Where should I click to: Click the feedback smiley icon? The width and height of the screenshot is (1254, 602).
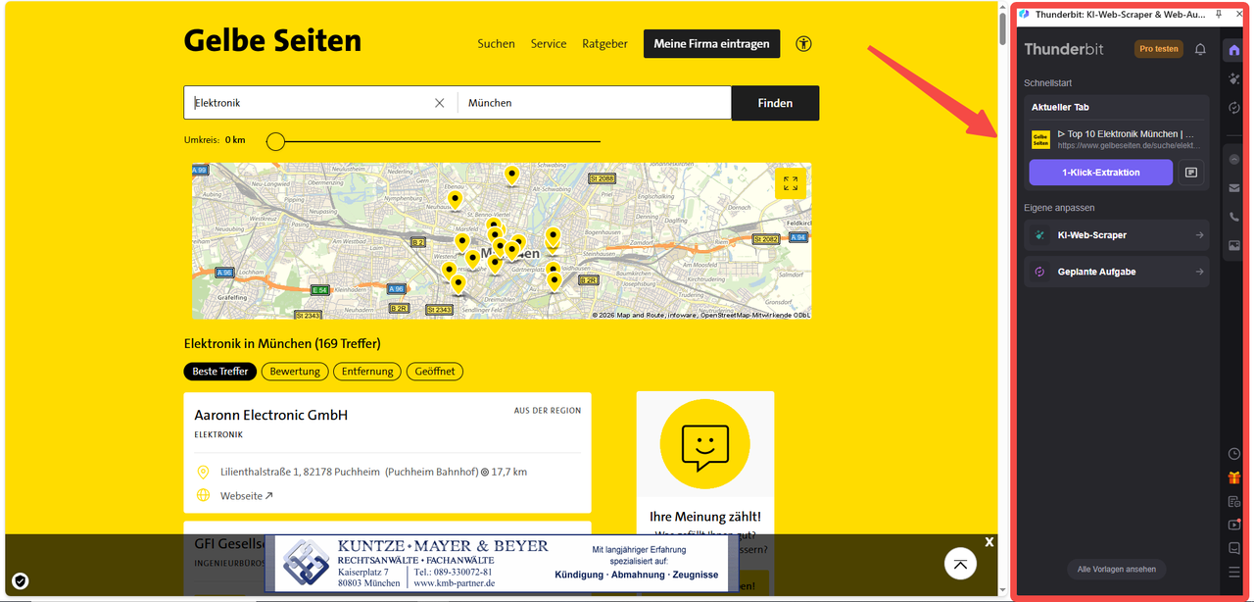[x=705, y=445]
